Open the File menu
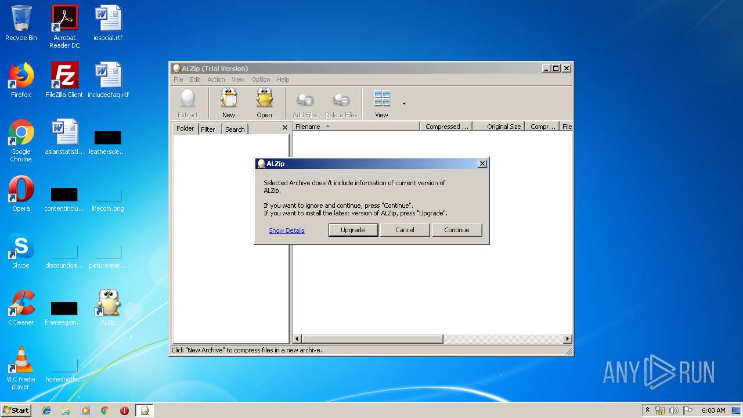Viewport: 743px width, 418px height. pyautogui.click(x=178, y=80)
